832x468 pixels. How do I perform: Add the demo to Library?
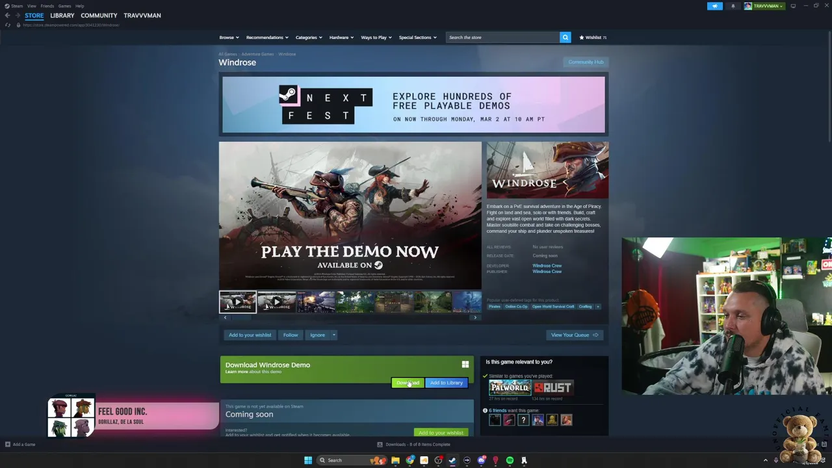pyautogui.click(x=447, y=383)
